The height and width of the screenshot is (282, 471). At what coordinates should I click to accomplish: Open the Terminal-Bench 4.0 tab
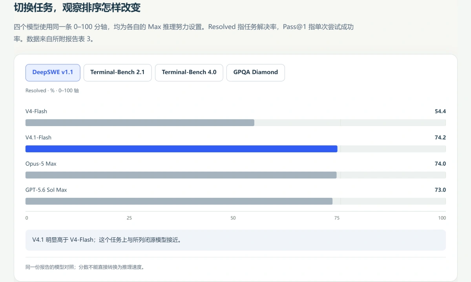coord(189,72)
